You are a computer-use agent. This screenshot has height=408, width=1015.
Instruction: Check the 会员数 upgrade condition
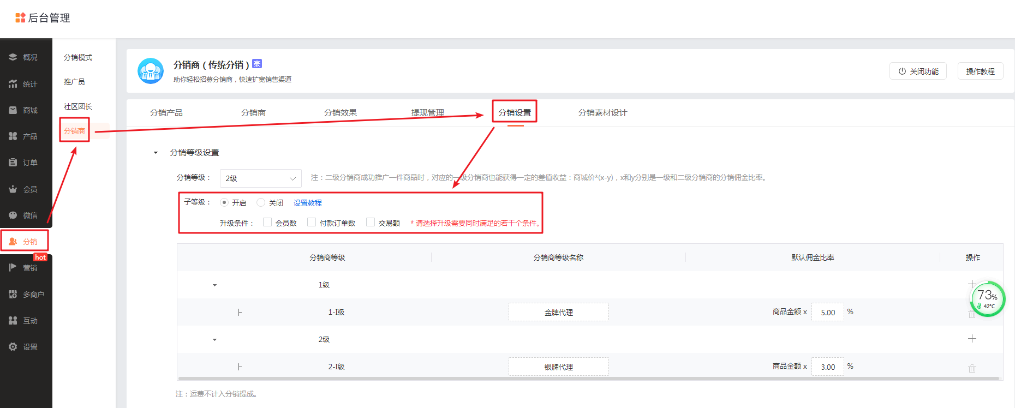tap(267, 223)
